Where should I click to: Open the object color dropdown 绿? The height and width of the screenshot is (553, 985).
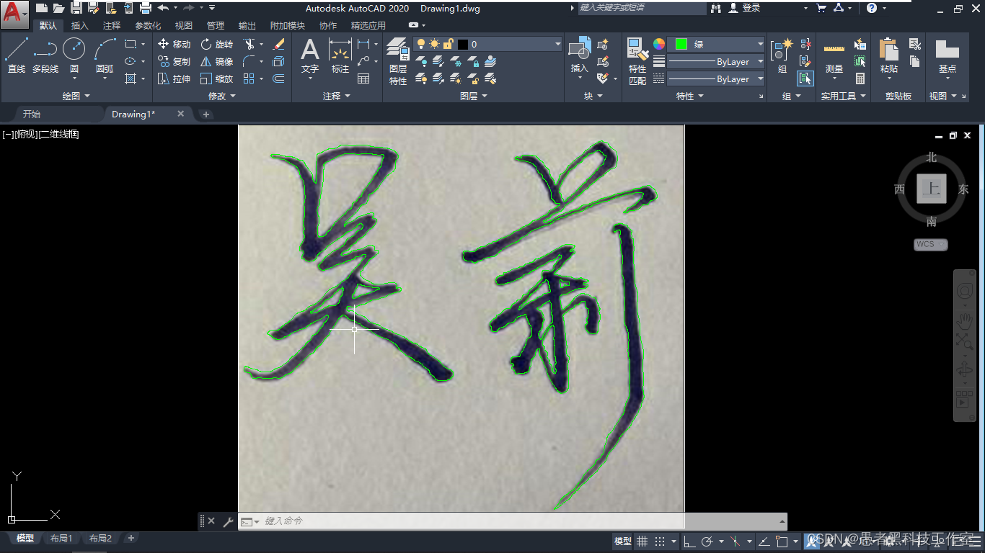(x=715, y=44)
